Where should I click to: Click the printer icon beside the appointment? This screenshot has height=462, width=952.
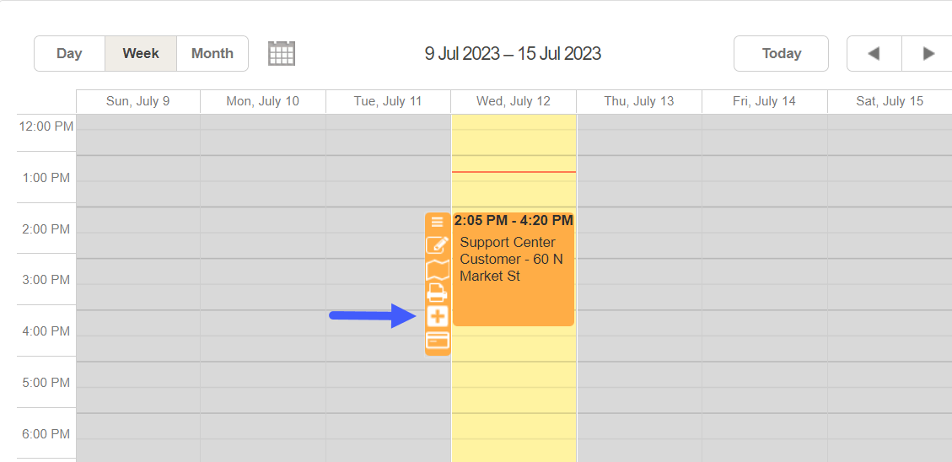[437, 293]
